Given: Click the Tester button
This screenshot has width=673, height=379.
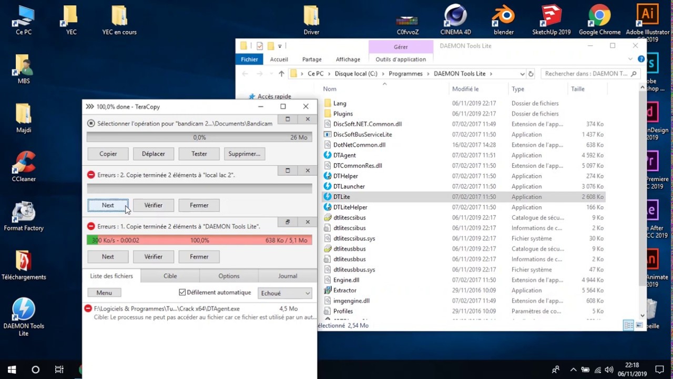Looking at the screenshot, I should point(199,154).
